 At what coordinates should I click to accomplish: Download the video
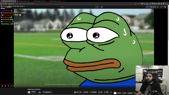pyautogui.click(x=93, y=92)
